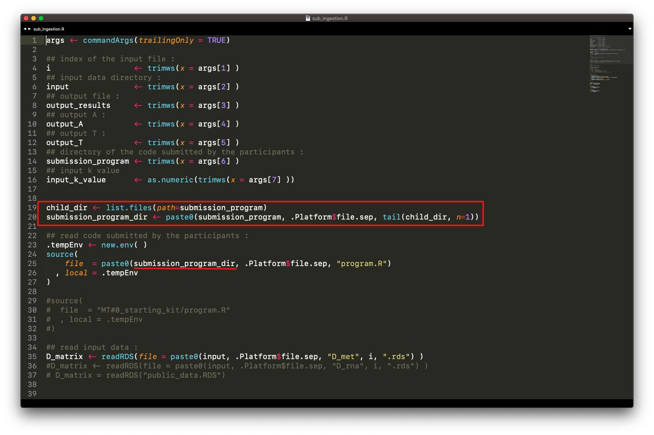This screenshot has height=435, width=654.
Task: Click line number 24 in gutter
Action: 32,254
